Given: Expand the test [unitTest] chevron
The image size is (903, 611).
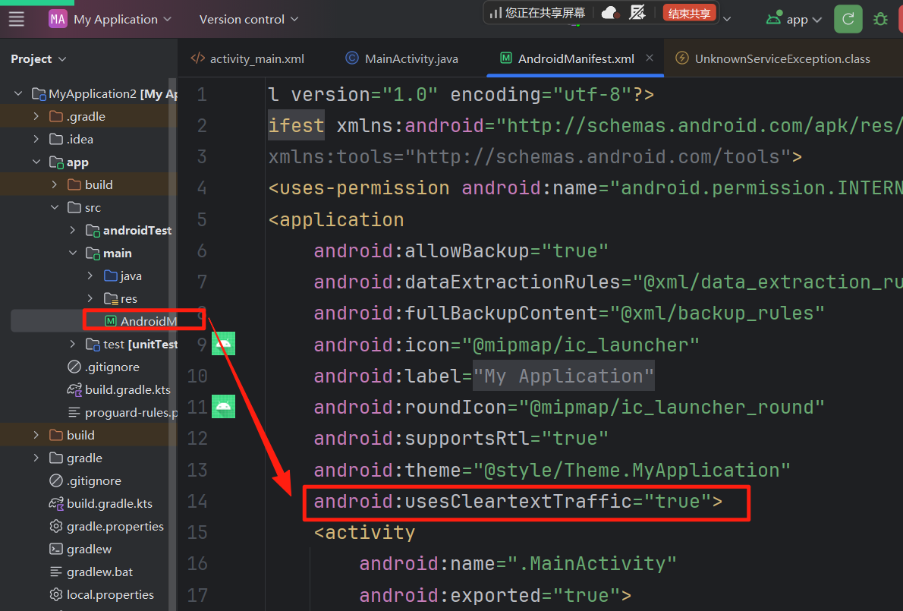Looking at the screenshot, I should pos(73,344).
